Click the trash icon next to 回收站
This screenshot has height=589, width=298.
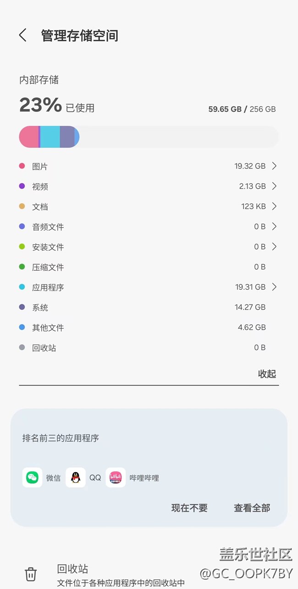click(x=30, y=573)
